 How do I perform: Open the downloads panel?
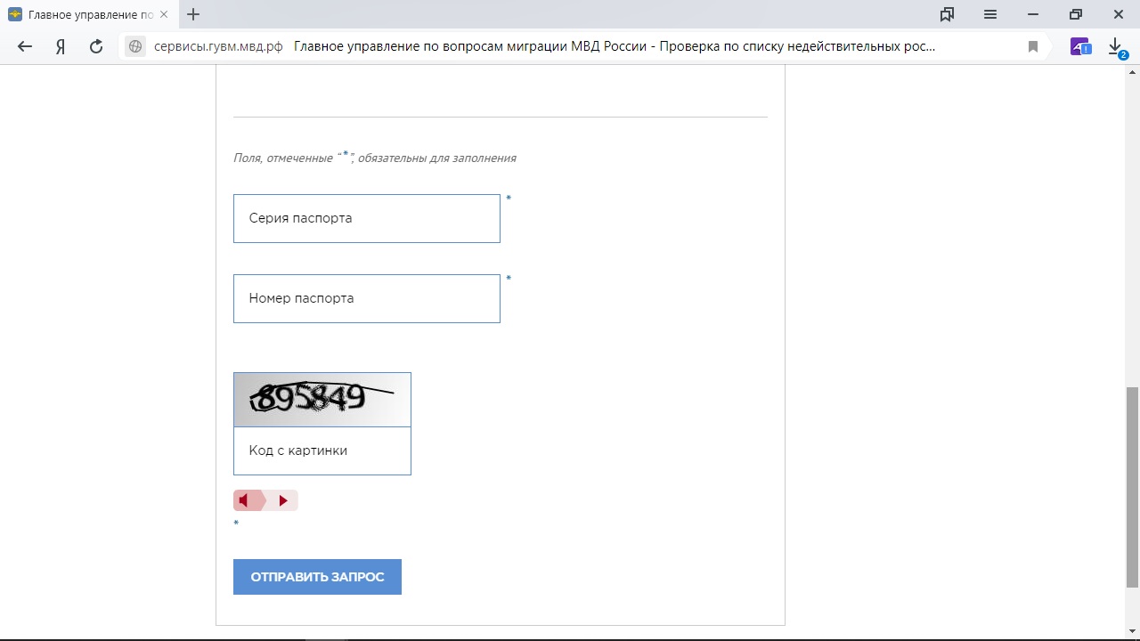click(x=1116, y=47)
